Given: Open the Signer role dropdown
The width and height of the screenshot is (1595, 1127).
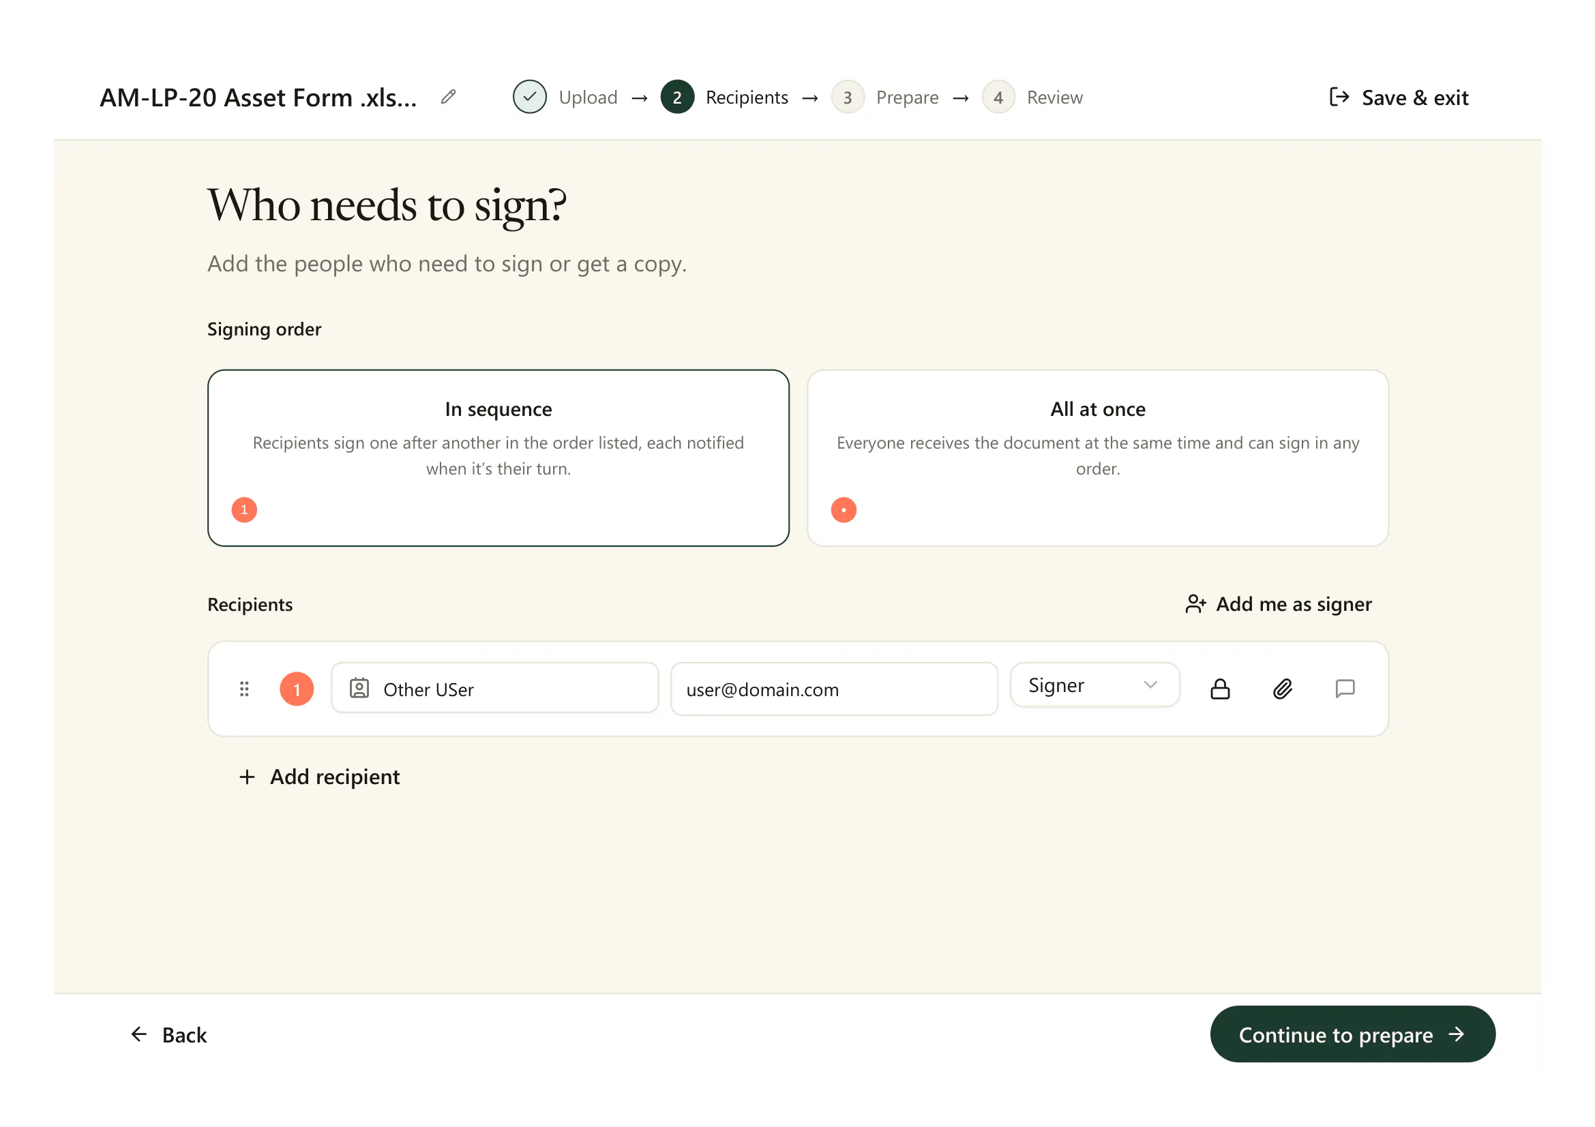Looking at the screenshot, I should pos(1095,685).
